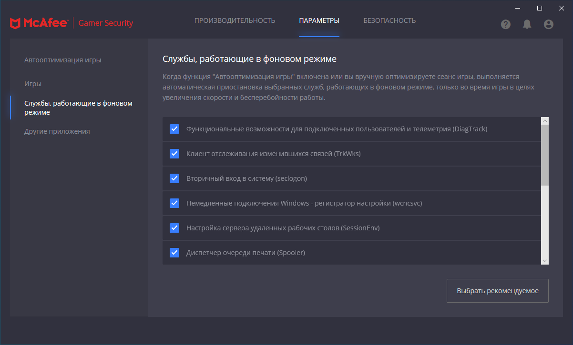Viewport: 573px width, 345px height.
Task: Click the services list scroll up arrow
Action: pyautogui.click(x=545, y=121)
